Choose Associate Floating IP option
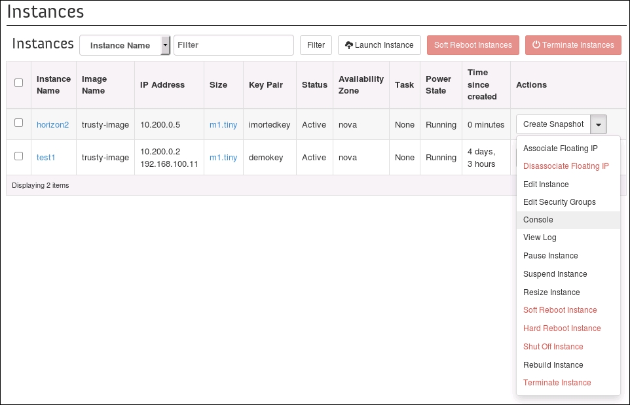Screen dimensions: 630x405 (x=560, y=149)
